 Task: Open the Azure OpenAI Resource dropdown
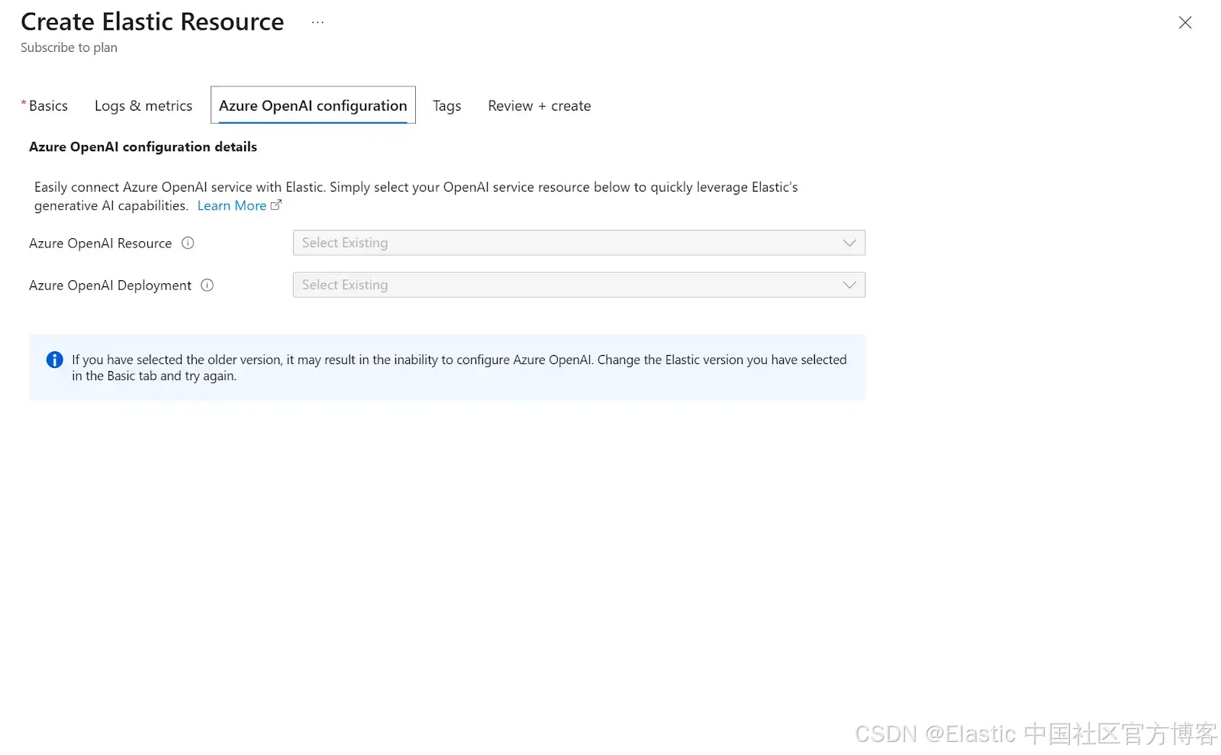click(579, 243)
